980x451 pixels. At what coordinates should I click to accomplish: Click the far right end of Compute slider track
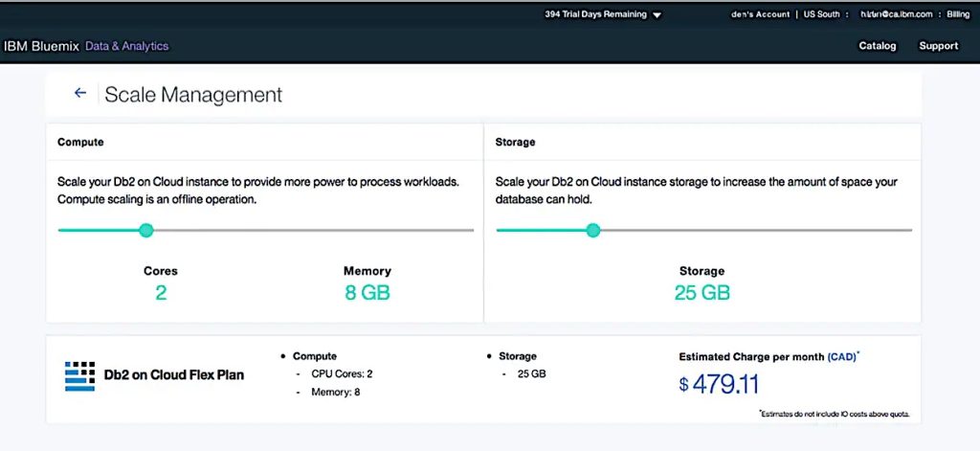(x=471, y=230)
